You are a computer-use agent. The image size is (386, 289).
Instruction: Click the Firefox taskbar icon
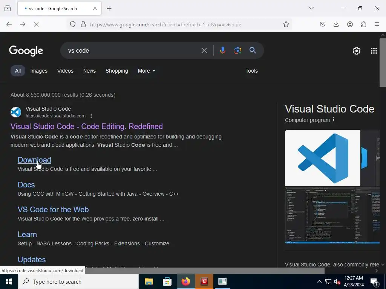point(186,281)
